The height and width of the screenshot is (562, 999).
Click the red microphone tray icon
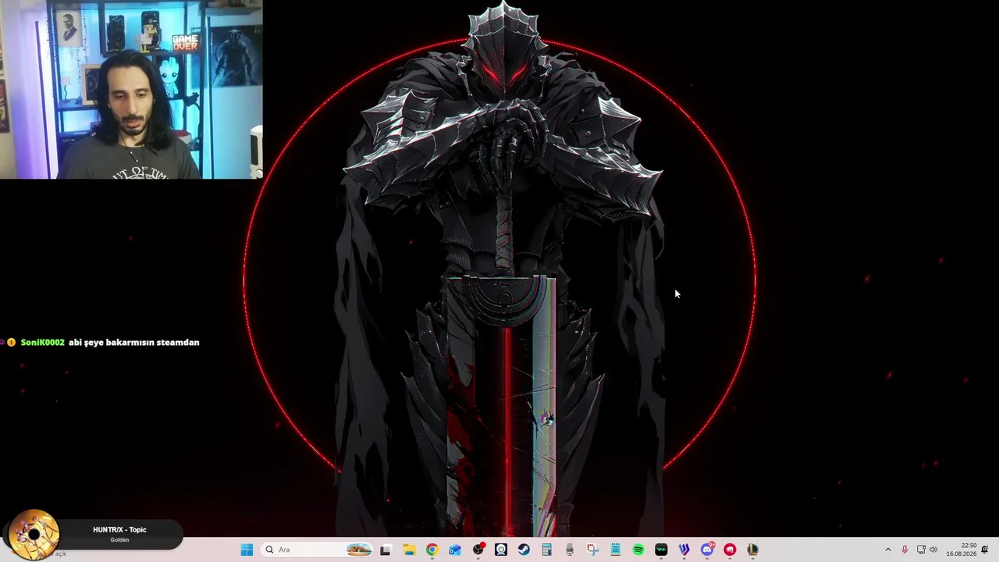pyautogui.click(x=905, y=550)
